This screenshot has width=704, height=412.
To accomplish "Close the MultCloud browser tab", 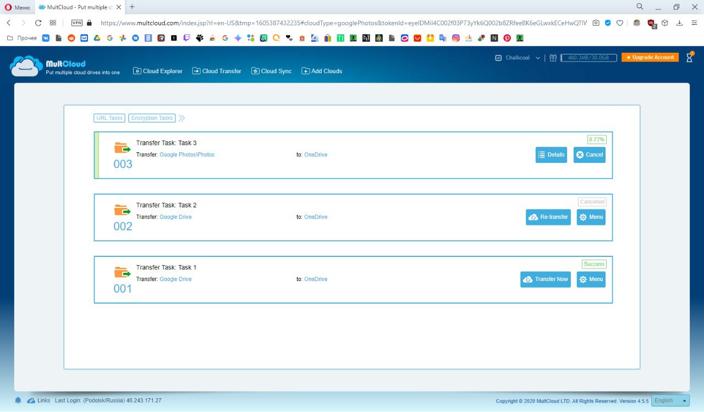I will coord(118,7).
